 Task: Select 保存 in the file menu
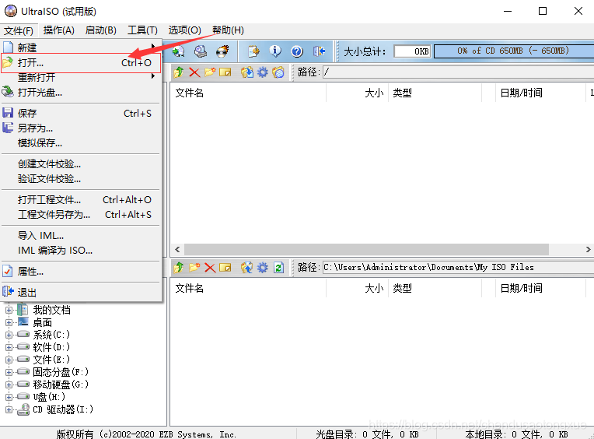pyautogui.click(x=81, y=113)
